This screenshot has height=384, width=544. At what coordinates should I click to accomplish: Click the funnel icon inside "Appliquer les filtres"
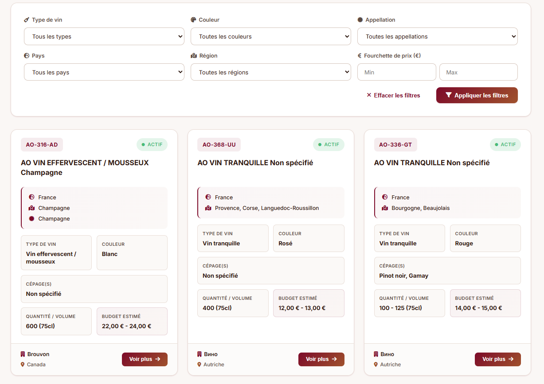click(448, 95)
